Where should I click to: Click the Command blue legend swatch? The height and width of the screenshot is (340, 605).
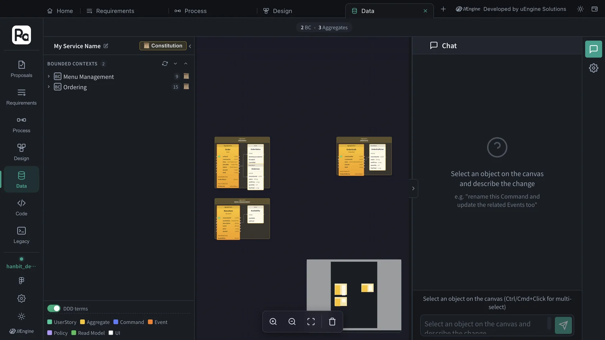point(116,322)
